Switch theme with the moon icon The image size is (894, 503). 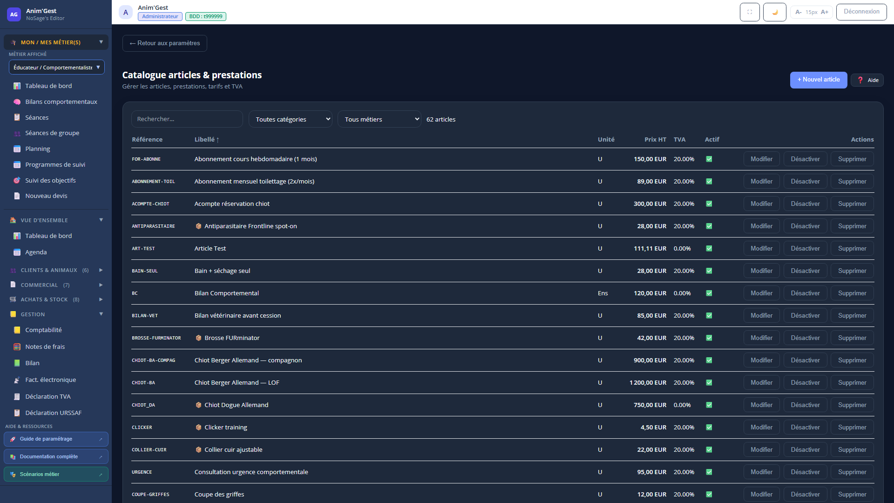click(775, 12)
